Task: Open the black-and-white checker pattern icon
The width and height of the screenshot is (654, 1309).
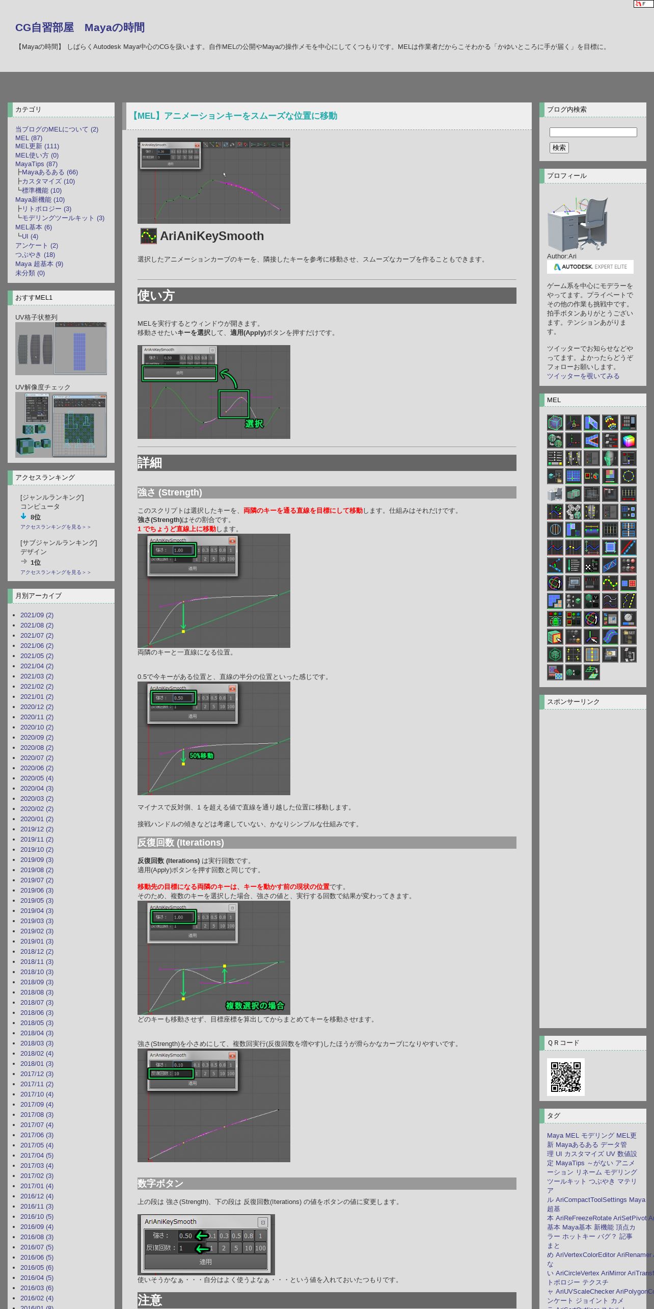Action: point(592,565)
